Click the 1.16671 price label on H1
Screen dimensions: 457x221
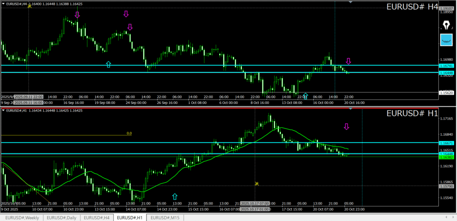coord(446,143)
